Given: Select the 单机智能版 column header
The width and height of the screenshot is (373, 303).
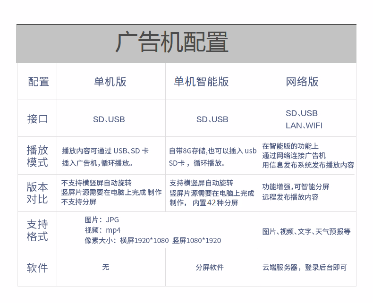Looking at the screenshot, I should point(201,82).
